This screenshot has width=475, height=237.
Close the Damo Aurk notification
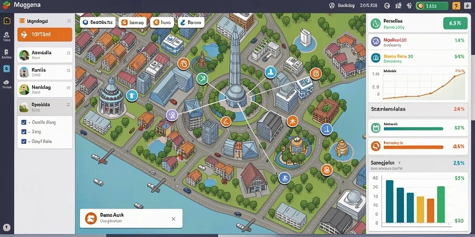pyautogui.click(x=173, y=219)
